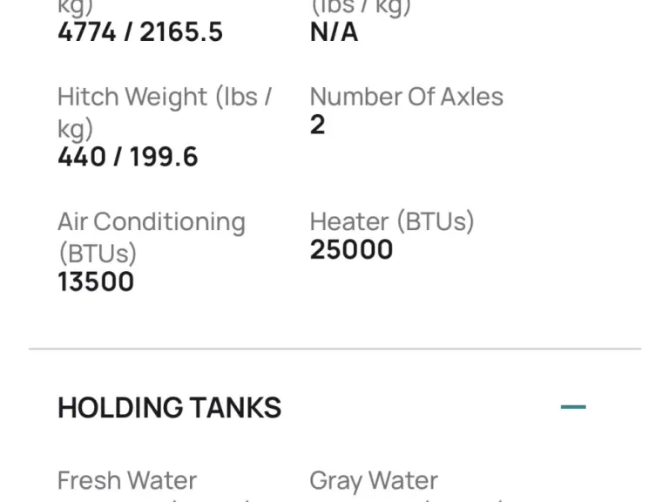Tap the Heater (BTUs) label
Viewport: 669px width, 502px height.
point(392,221)
